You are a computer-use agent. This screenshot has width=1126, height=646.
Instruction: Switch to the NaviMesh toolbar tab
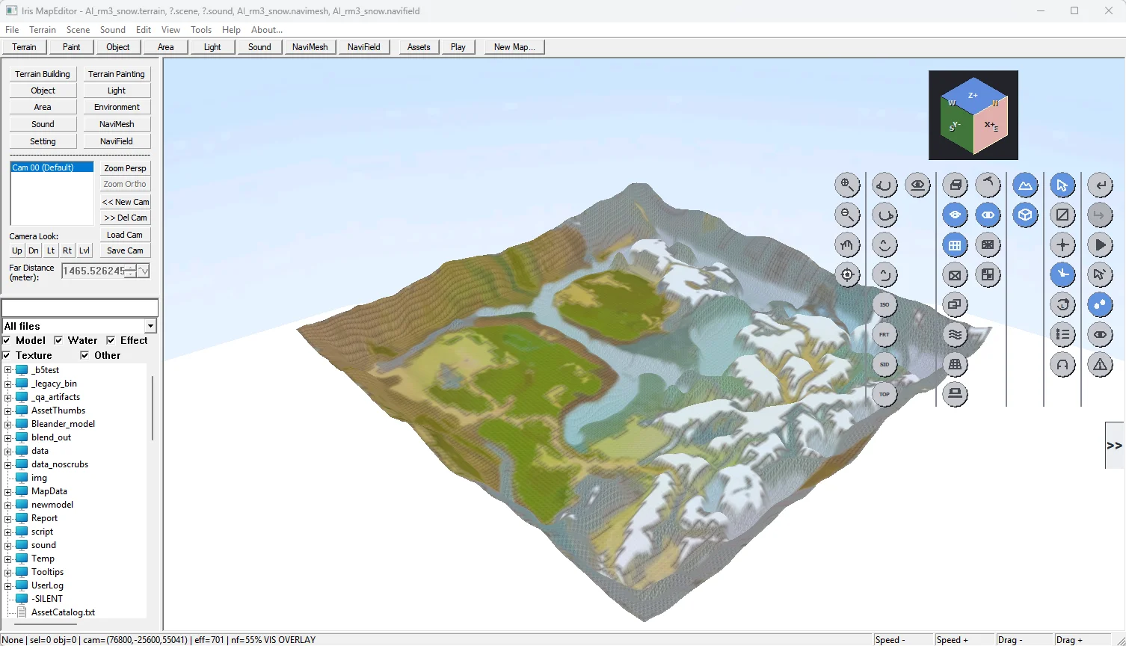[x=310, y=46]
